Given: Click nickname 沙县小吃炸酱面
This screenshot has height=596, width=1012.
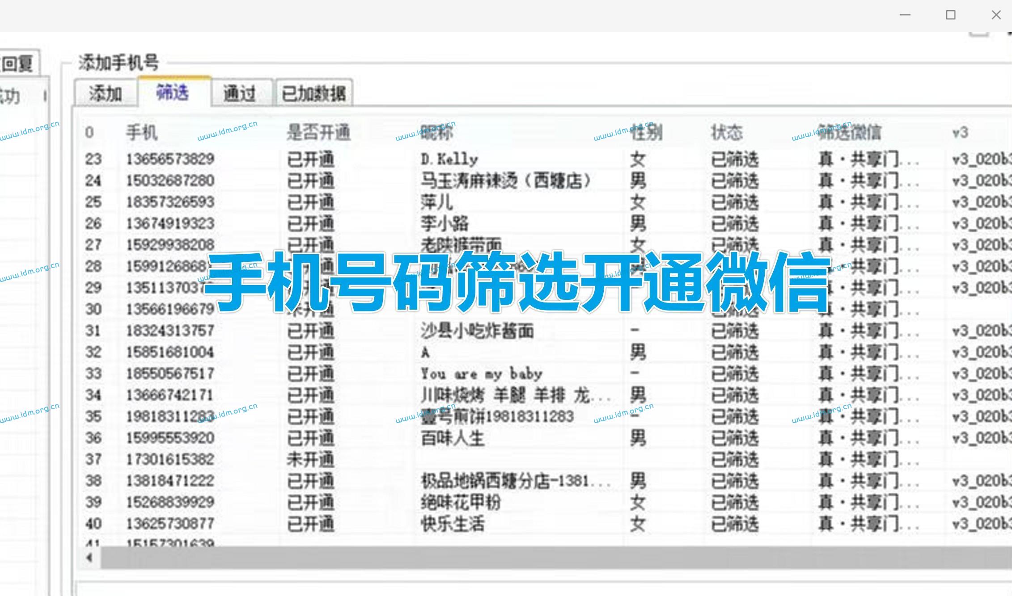Looking at the screenshot, I should click(477, 331).
